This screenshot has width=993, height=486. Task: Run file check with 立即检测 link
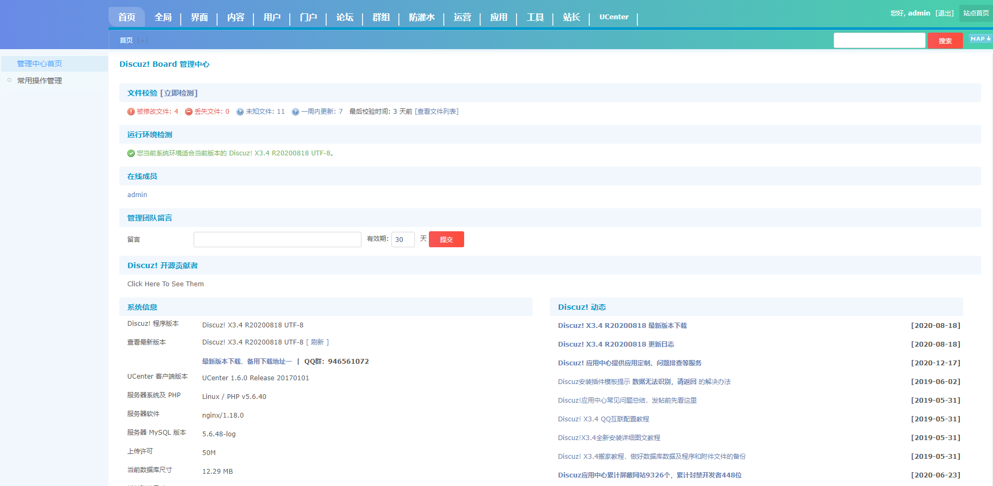pyautogui.click(x=179, y=93)
